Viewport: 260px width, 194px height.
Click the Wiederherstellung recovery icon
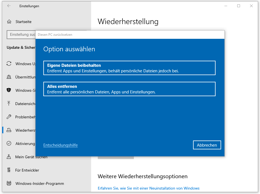pos(9,130)
